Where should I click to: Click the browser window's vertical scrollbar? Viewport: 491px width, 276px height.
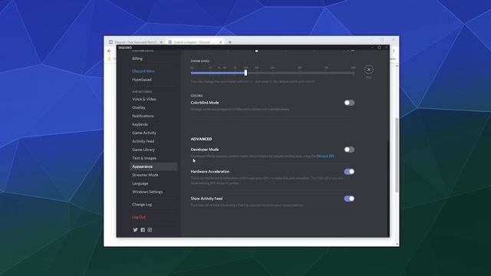(397, 155)
